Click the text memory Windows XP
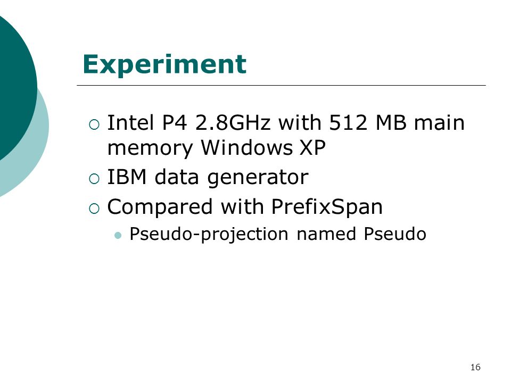 pos(217,148)
